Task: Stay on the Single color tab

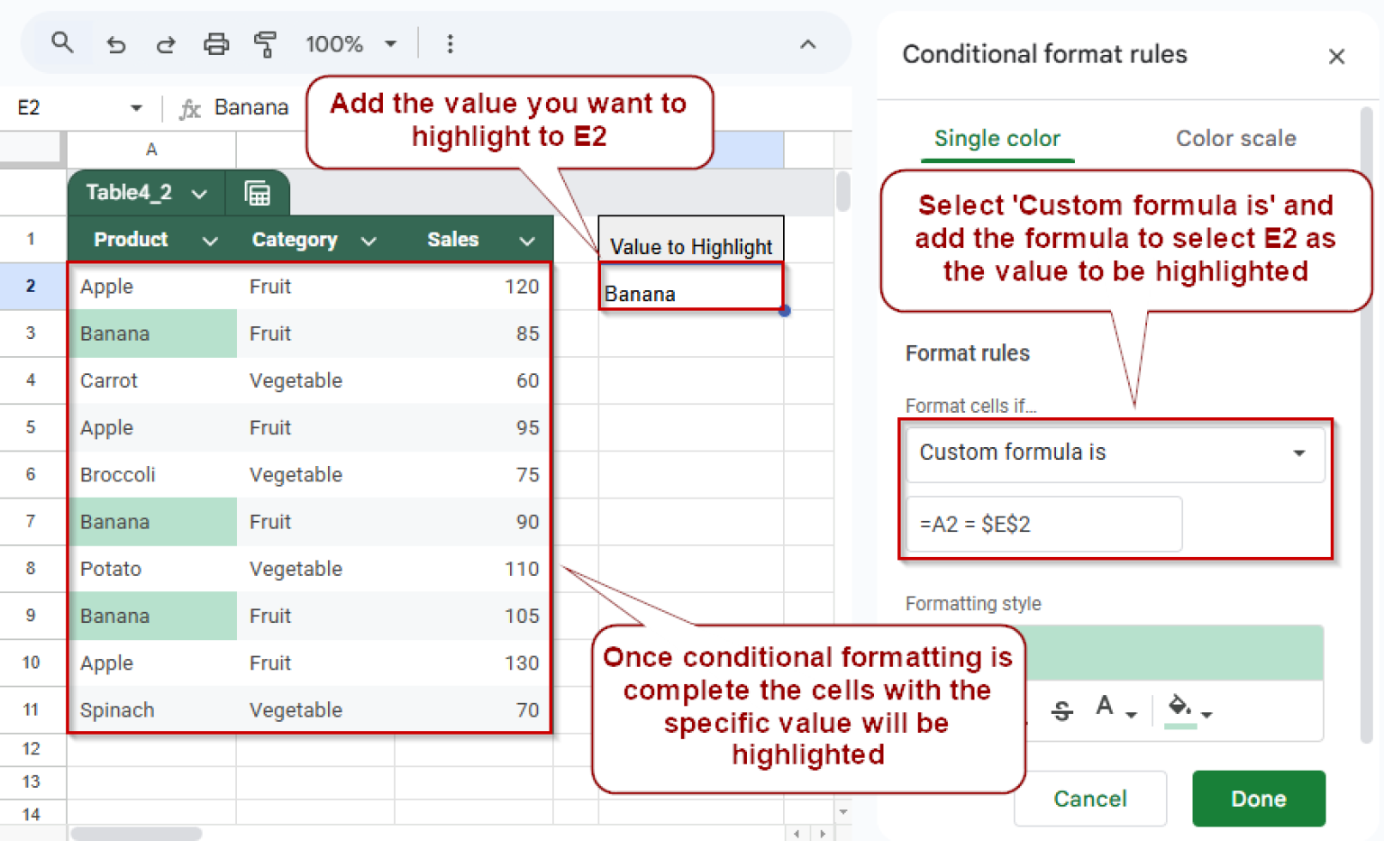Action: pyautogui.click(x=997, y=138)
